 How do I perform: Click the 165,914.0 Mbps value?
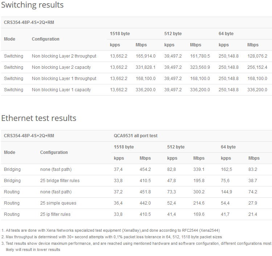point(145,56)
